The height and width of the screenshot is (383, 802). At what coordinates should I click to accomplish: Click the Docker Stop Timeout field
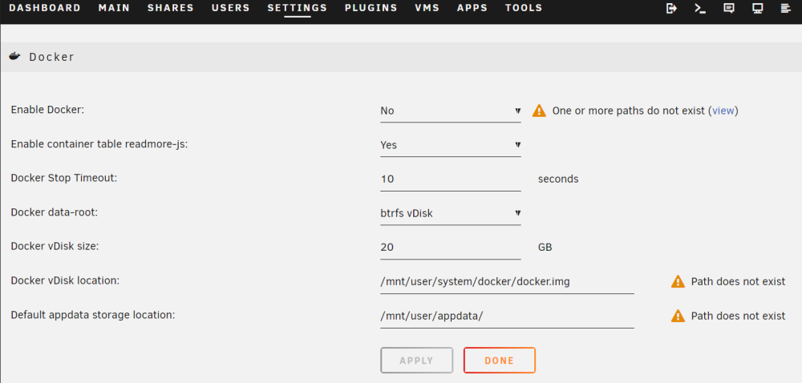pyautogui.click(x=451, y=179)
